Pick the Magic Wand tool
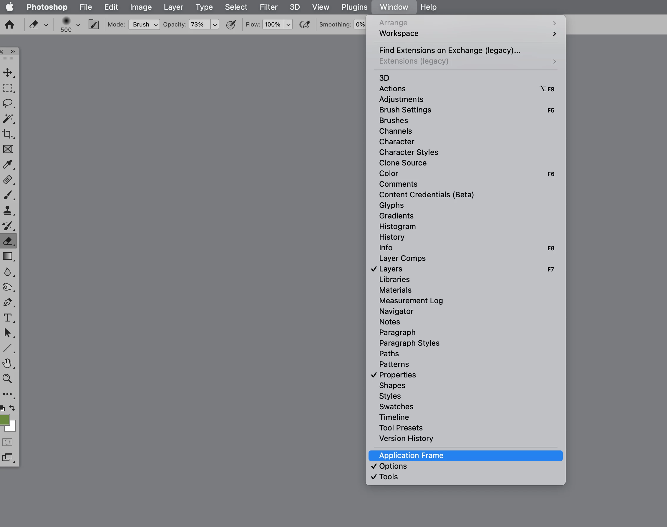Image resolution: width=667 pixels, height=527 pixels. point(7,118)
